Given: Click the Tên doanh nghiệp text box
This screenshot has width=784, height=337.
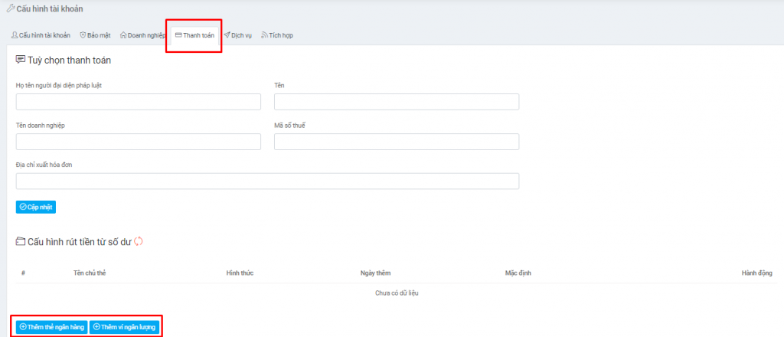Looking at the screenshot, I should (138, 142).
